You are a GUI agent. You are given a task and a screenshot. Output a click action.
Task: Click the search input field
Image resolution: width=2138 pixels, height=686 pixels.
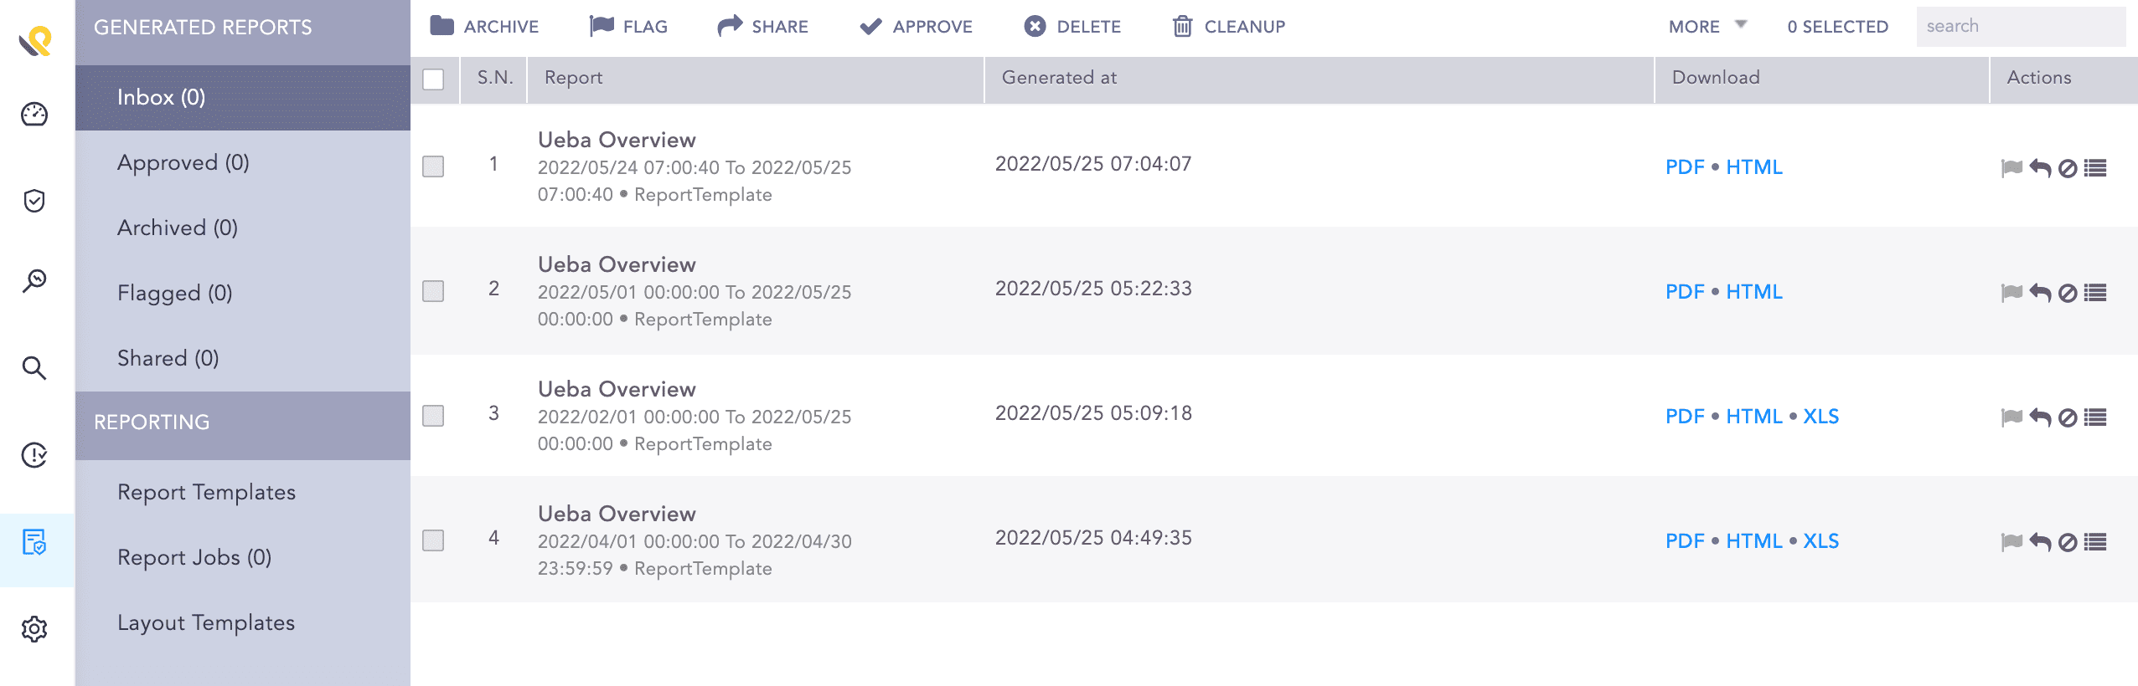(x=2020, y=27)
